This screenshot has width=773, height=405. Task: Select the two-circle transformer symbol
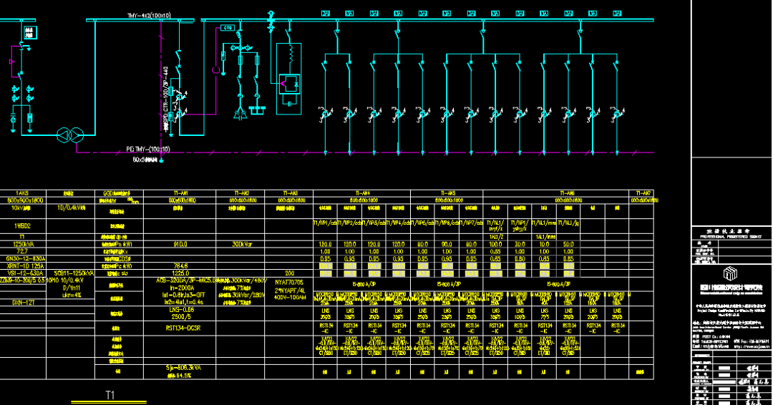coord(70,135)
